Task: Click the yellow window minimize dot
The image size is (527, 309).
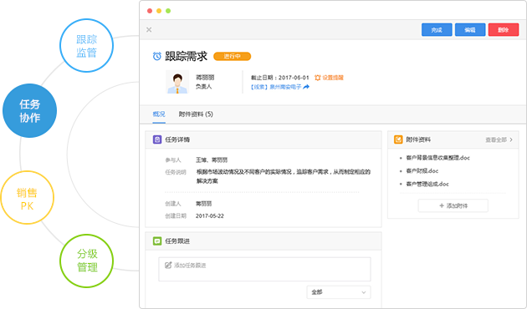Action: (159, 11)
